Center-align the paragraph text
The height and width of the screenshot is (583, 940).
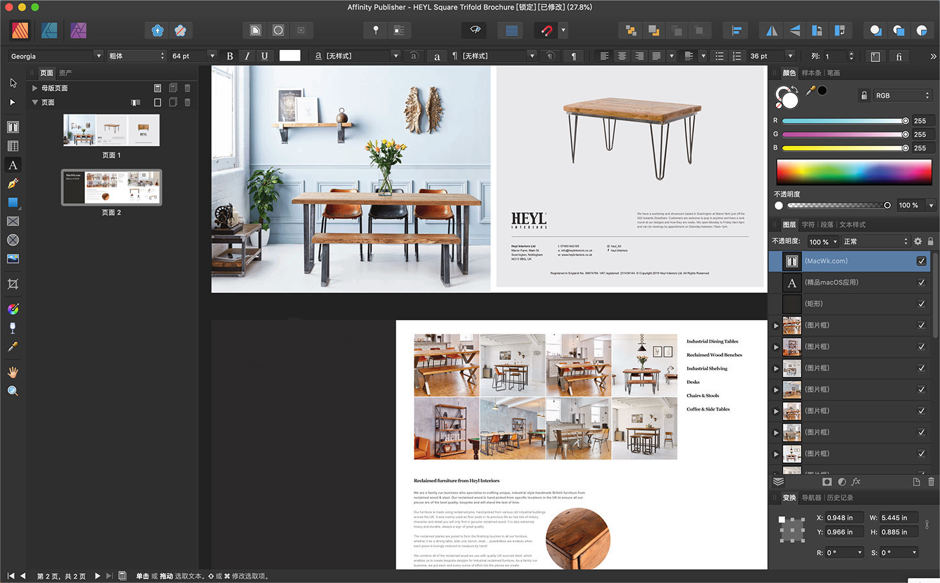(621, 56)
